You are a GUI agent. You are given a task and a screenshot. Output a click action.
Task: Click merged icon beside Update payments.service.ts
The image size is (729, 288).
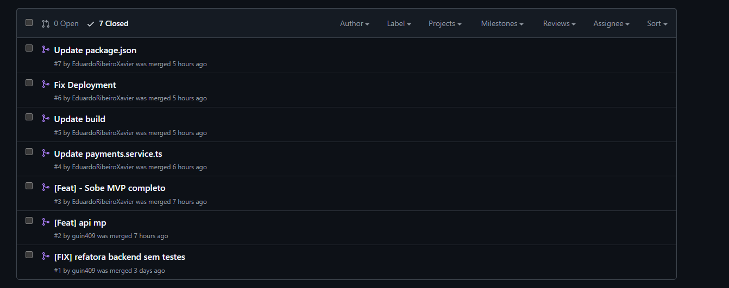point(46,153)
